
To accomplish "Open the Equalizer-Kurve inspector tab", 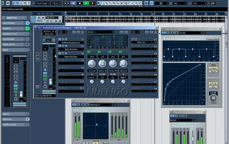I will (16, 34).
